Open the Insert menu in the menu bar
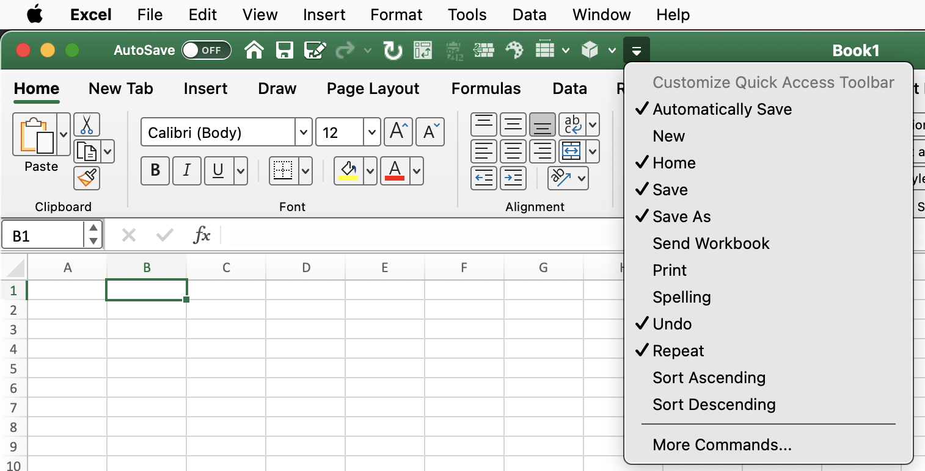Image resolution: width=925 pixels, height=471 pixels. coord(324,15)
